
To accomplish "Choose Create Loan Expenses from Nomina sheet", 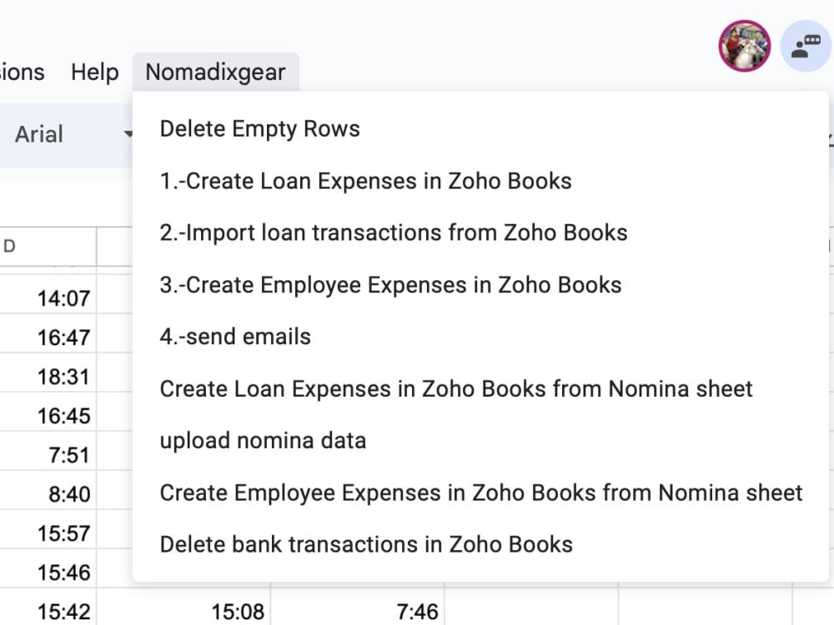I will point(456,388).
